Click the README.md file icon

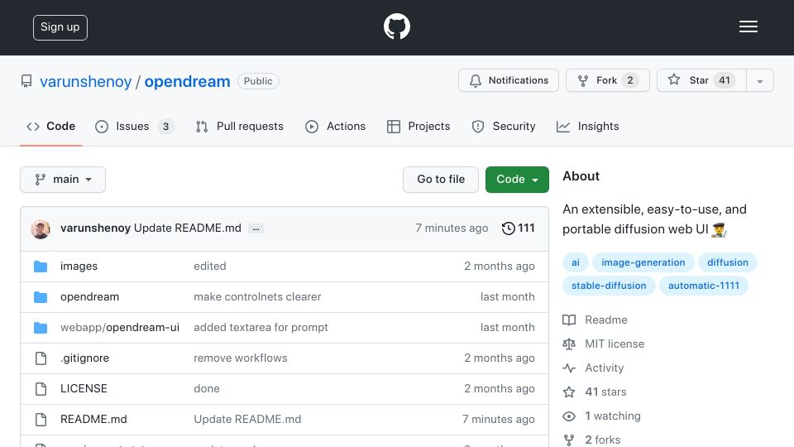click(41, 420)
